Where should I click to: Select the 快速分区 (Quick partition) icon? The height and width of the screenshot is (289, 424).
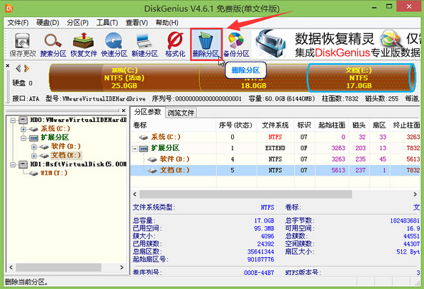coord(114,45)
